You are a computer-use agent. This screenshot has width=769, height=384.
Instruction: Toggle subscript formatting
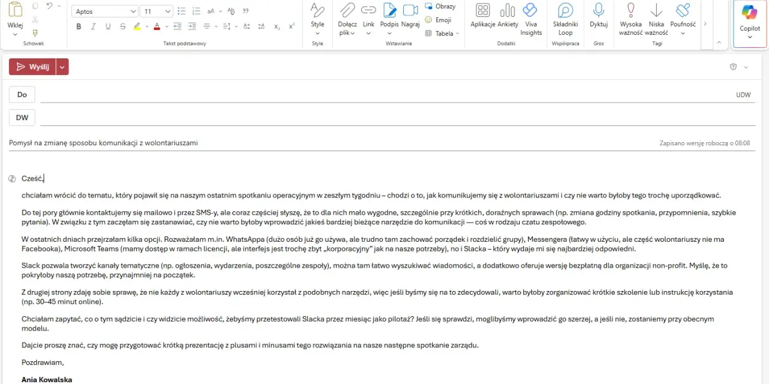[277, 26]
